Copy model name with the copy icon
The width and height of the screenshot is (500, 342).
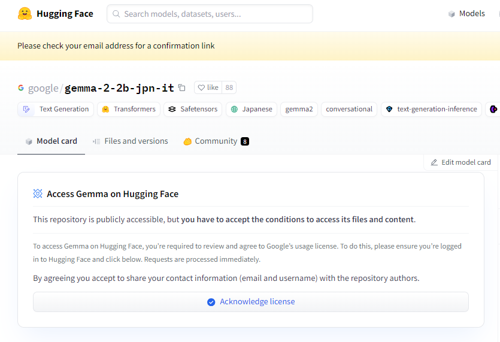click(x=182, y=88)
